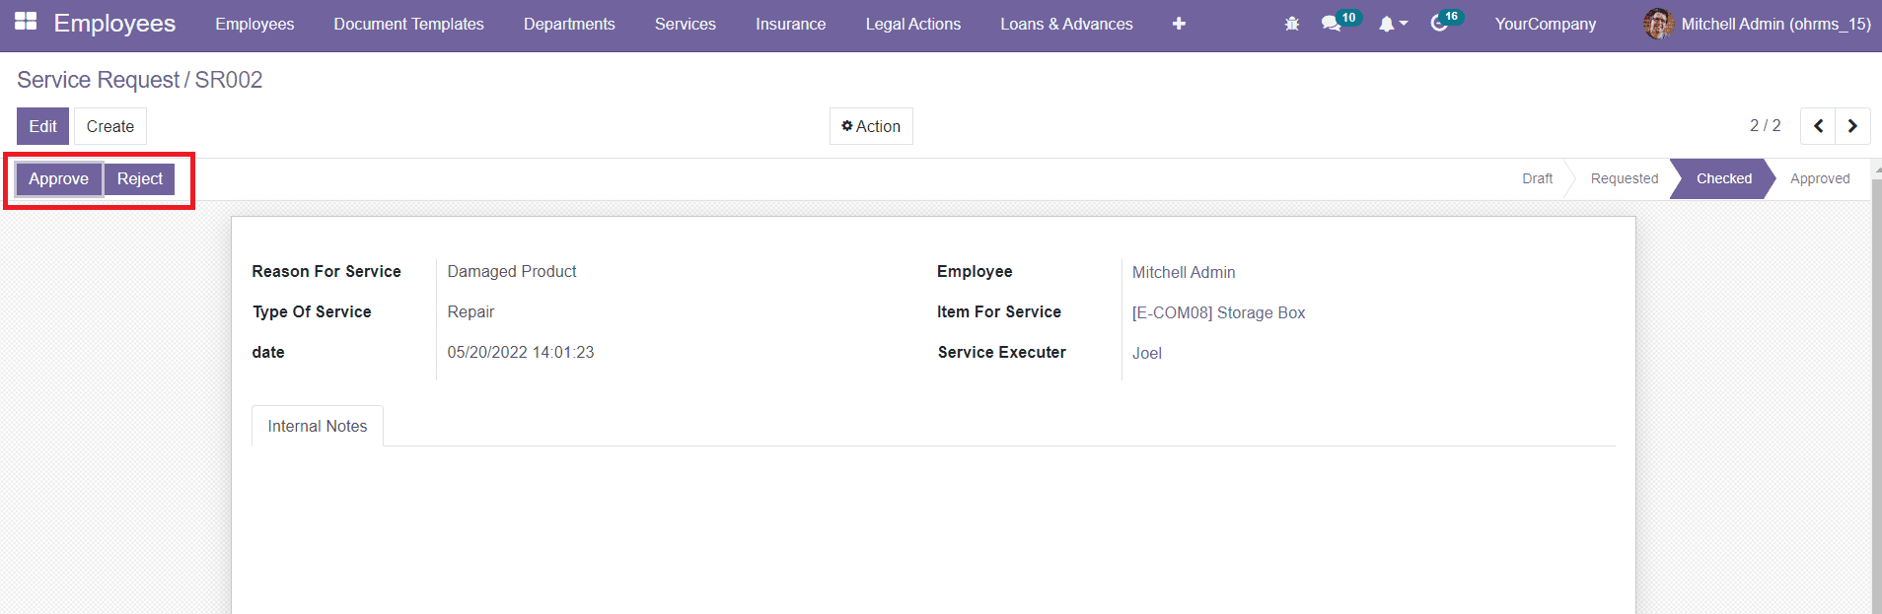Image resolution: width=1882 pixels, height=614 pixels.
Task: Go to previous record with left arrow
Action: [x=1818, y=126]
